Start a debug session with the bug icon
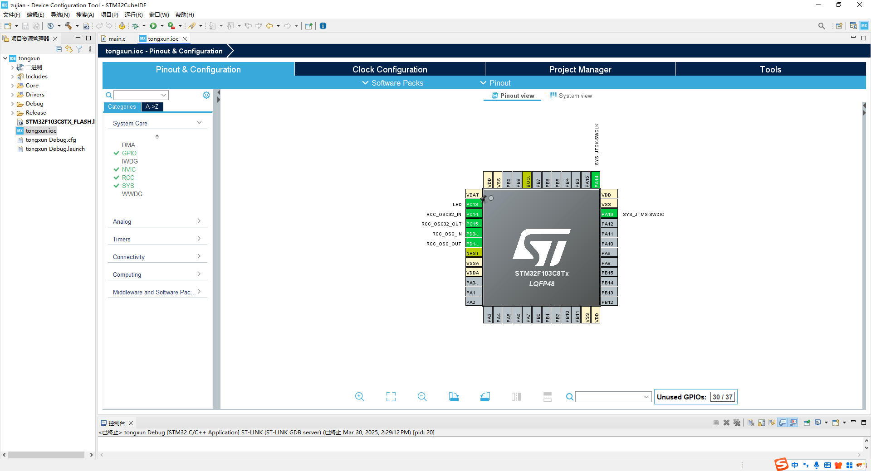Viewport: 871px width, 471px height. coord(136,26)
